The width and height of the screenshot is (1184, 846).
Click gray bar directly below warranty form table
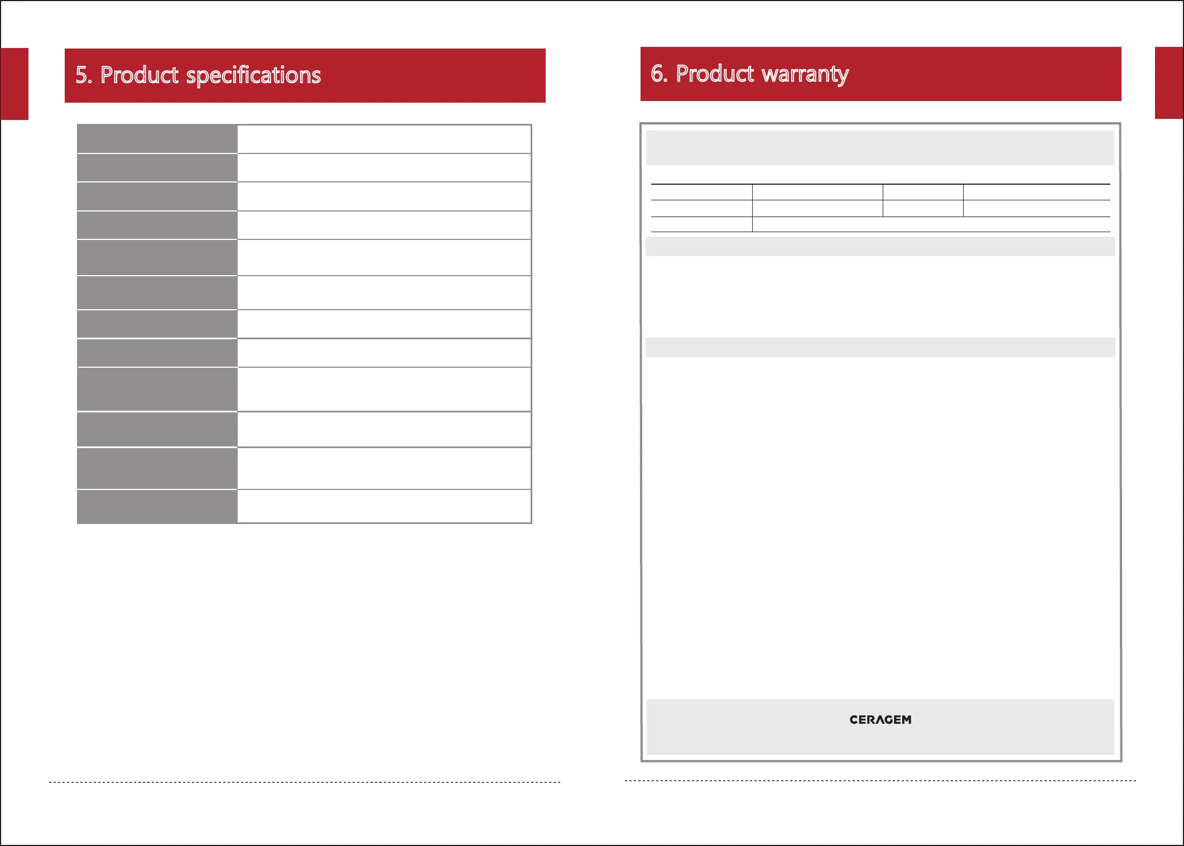click(x=880, y=246)
